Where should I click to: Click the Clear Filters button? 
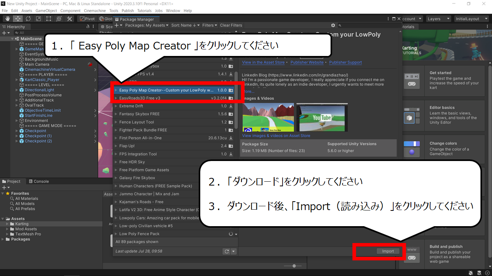[231, 25]
